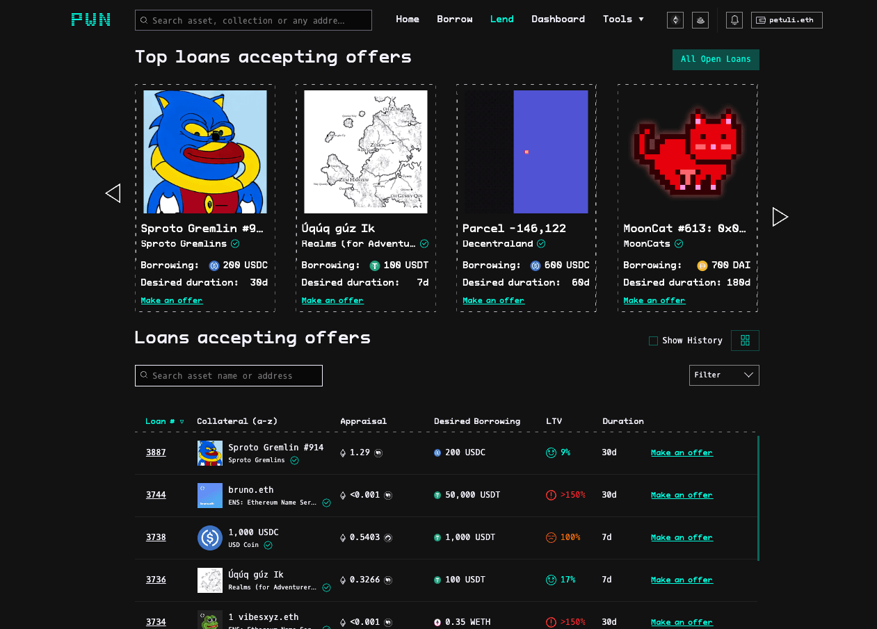Open the Dashboard page
877x629 pixels.
pyautogui.click(x=558, y=19)
